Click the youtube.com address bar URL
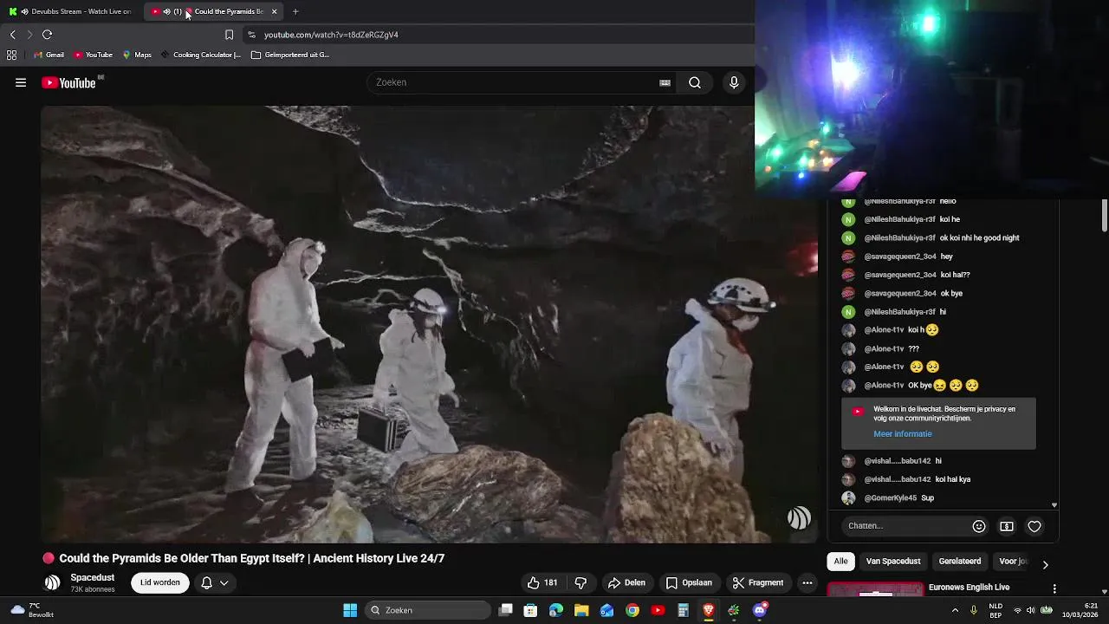Viewport: 1109px width, 624px height. point(331,35)
